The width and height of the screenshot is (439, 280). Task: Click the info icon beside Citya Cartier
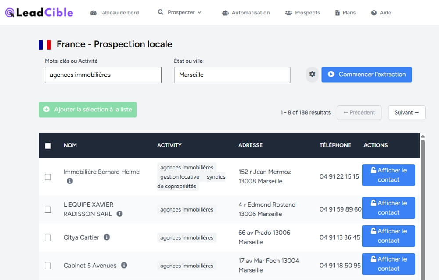[106, 237]
